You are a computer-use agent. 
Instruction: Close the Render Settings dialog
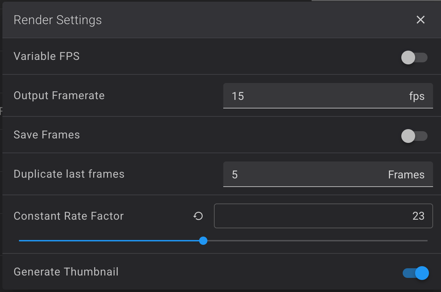coord(420,20)
